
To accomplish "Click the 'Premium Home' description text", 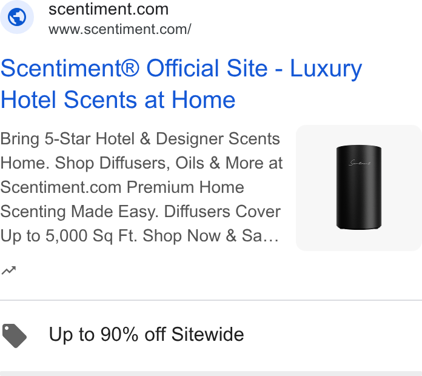I will 186,187.
